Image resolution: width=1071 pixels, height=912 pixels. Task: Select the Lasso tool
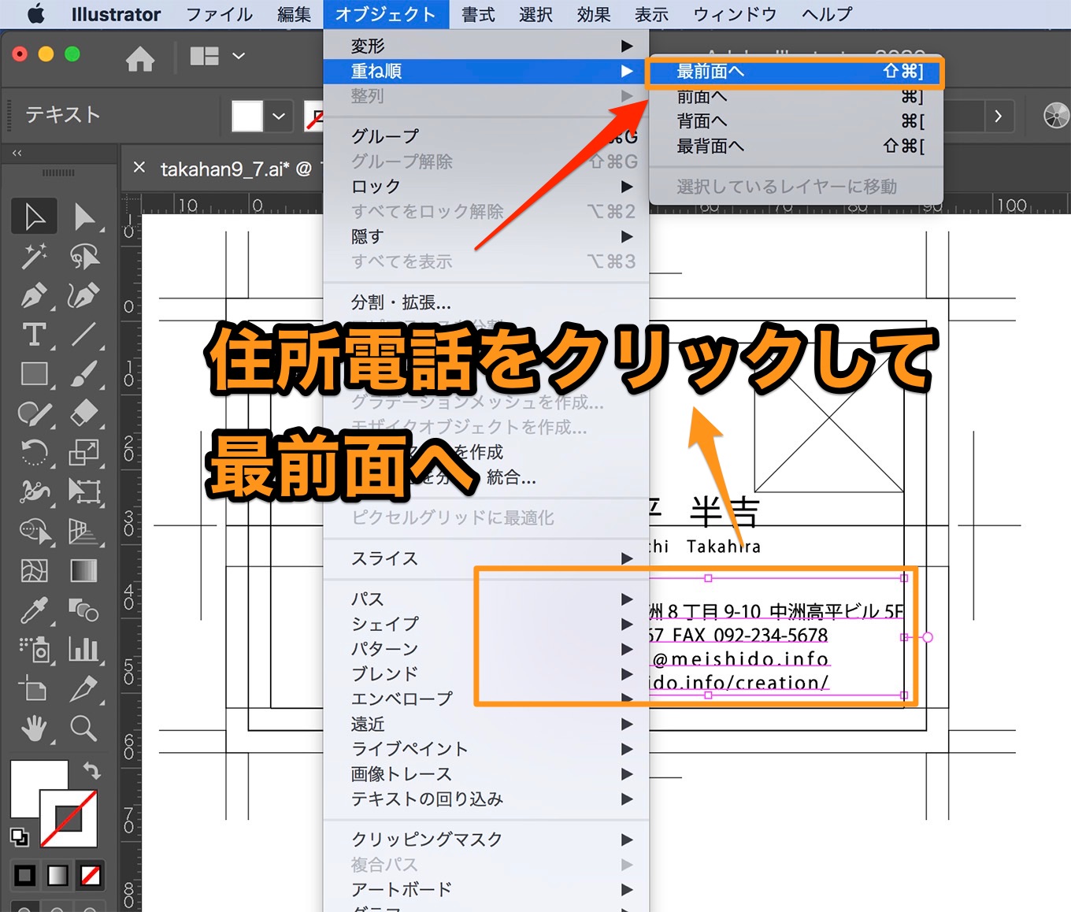click(x=83, y=256)
